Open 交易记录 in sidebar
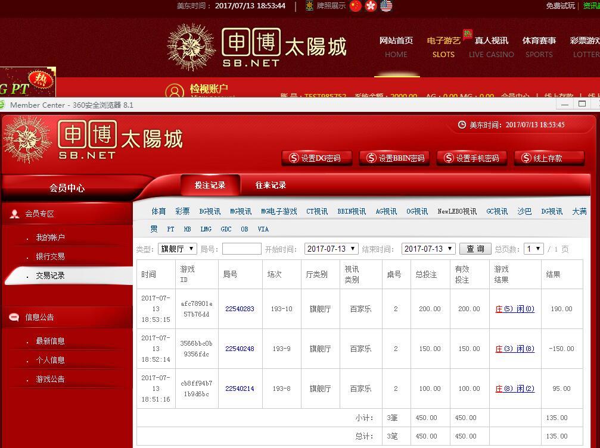 (x=50, y=275)
